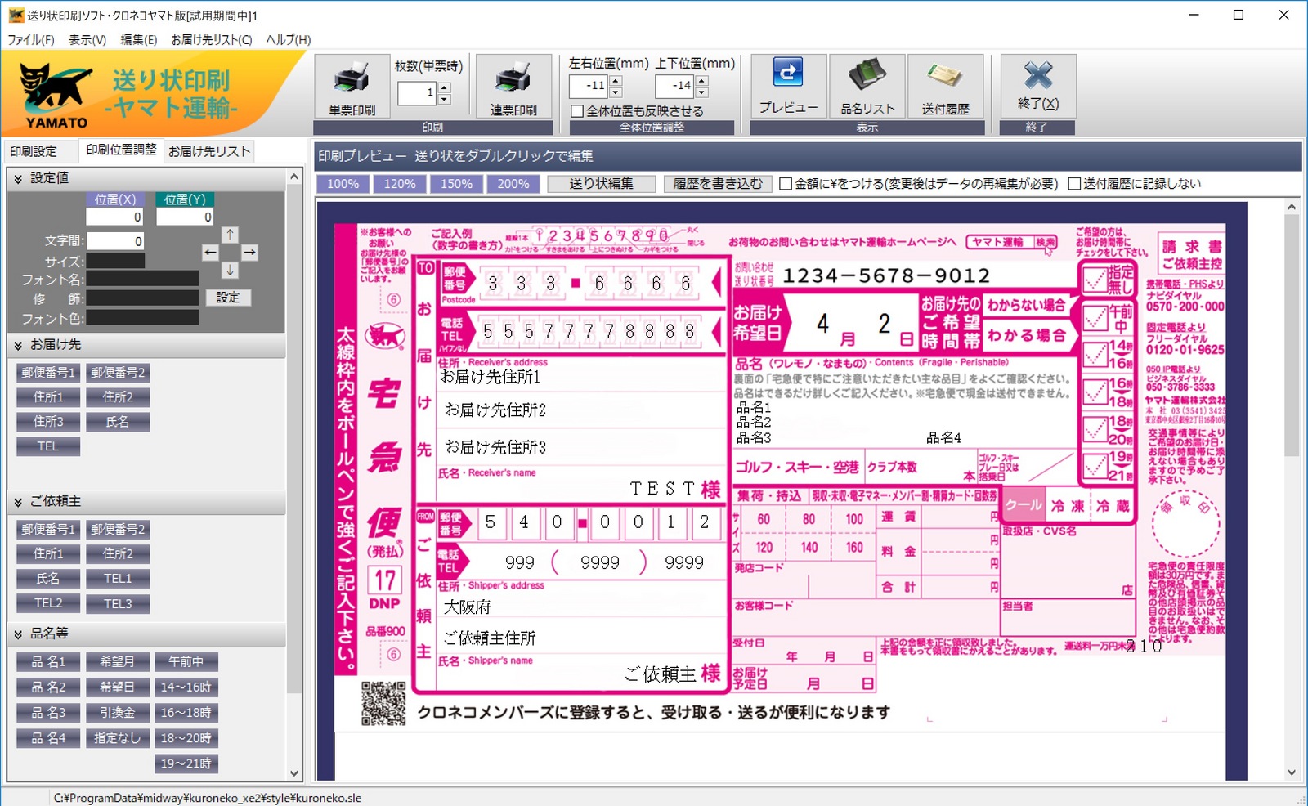Click the 連票印刷 continuous-form printer icon
The width and height of the screenshot is (1308, 806).
pos(513,86)
